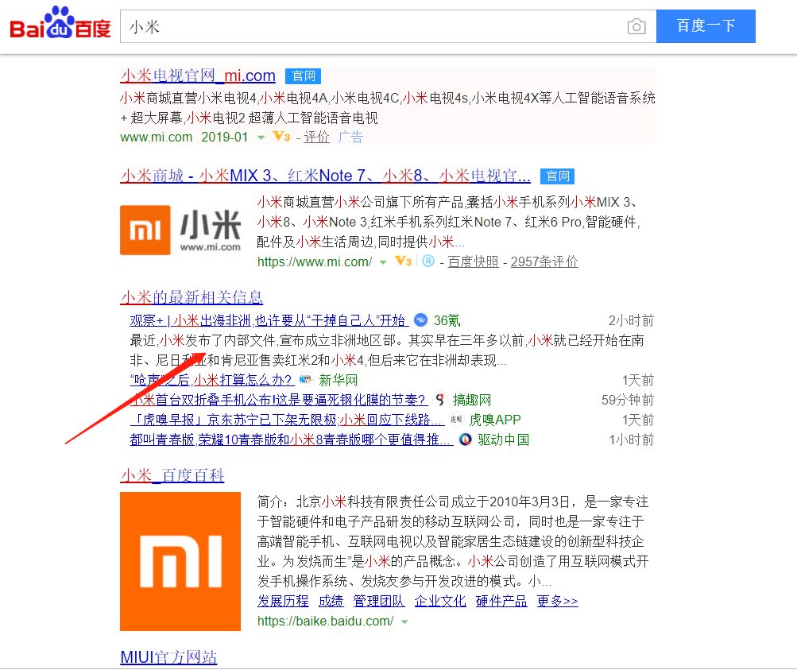Click 驱动中国 source icon
797x670 pixels.
point(465,440)
